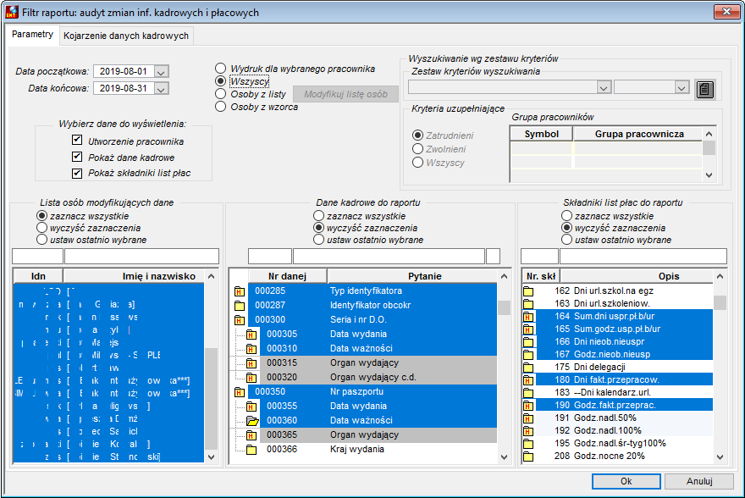Confirm the filter with the Ok button
The width and height of the screenshot is (745, 498).
pos(626,481)
